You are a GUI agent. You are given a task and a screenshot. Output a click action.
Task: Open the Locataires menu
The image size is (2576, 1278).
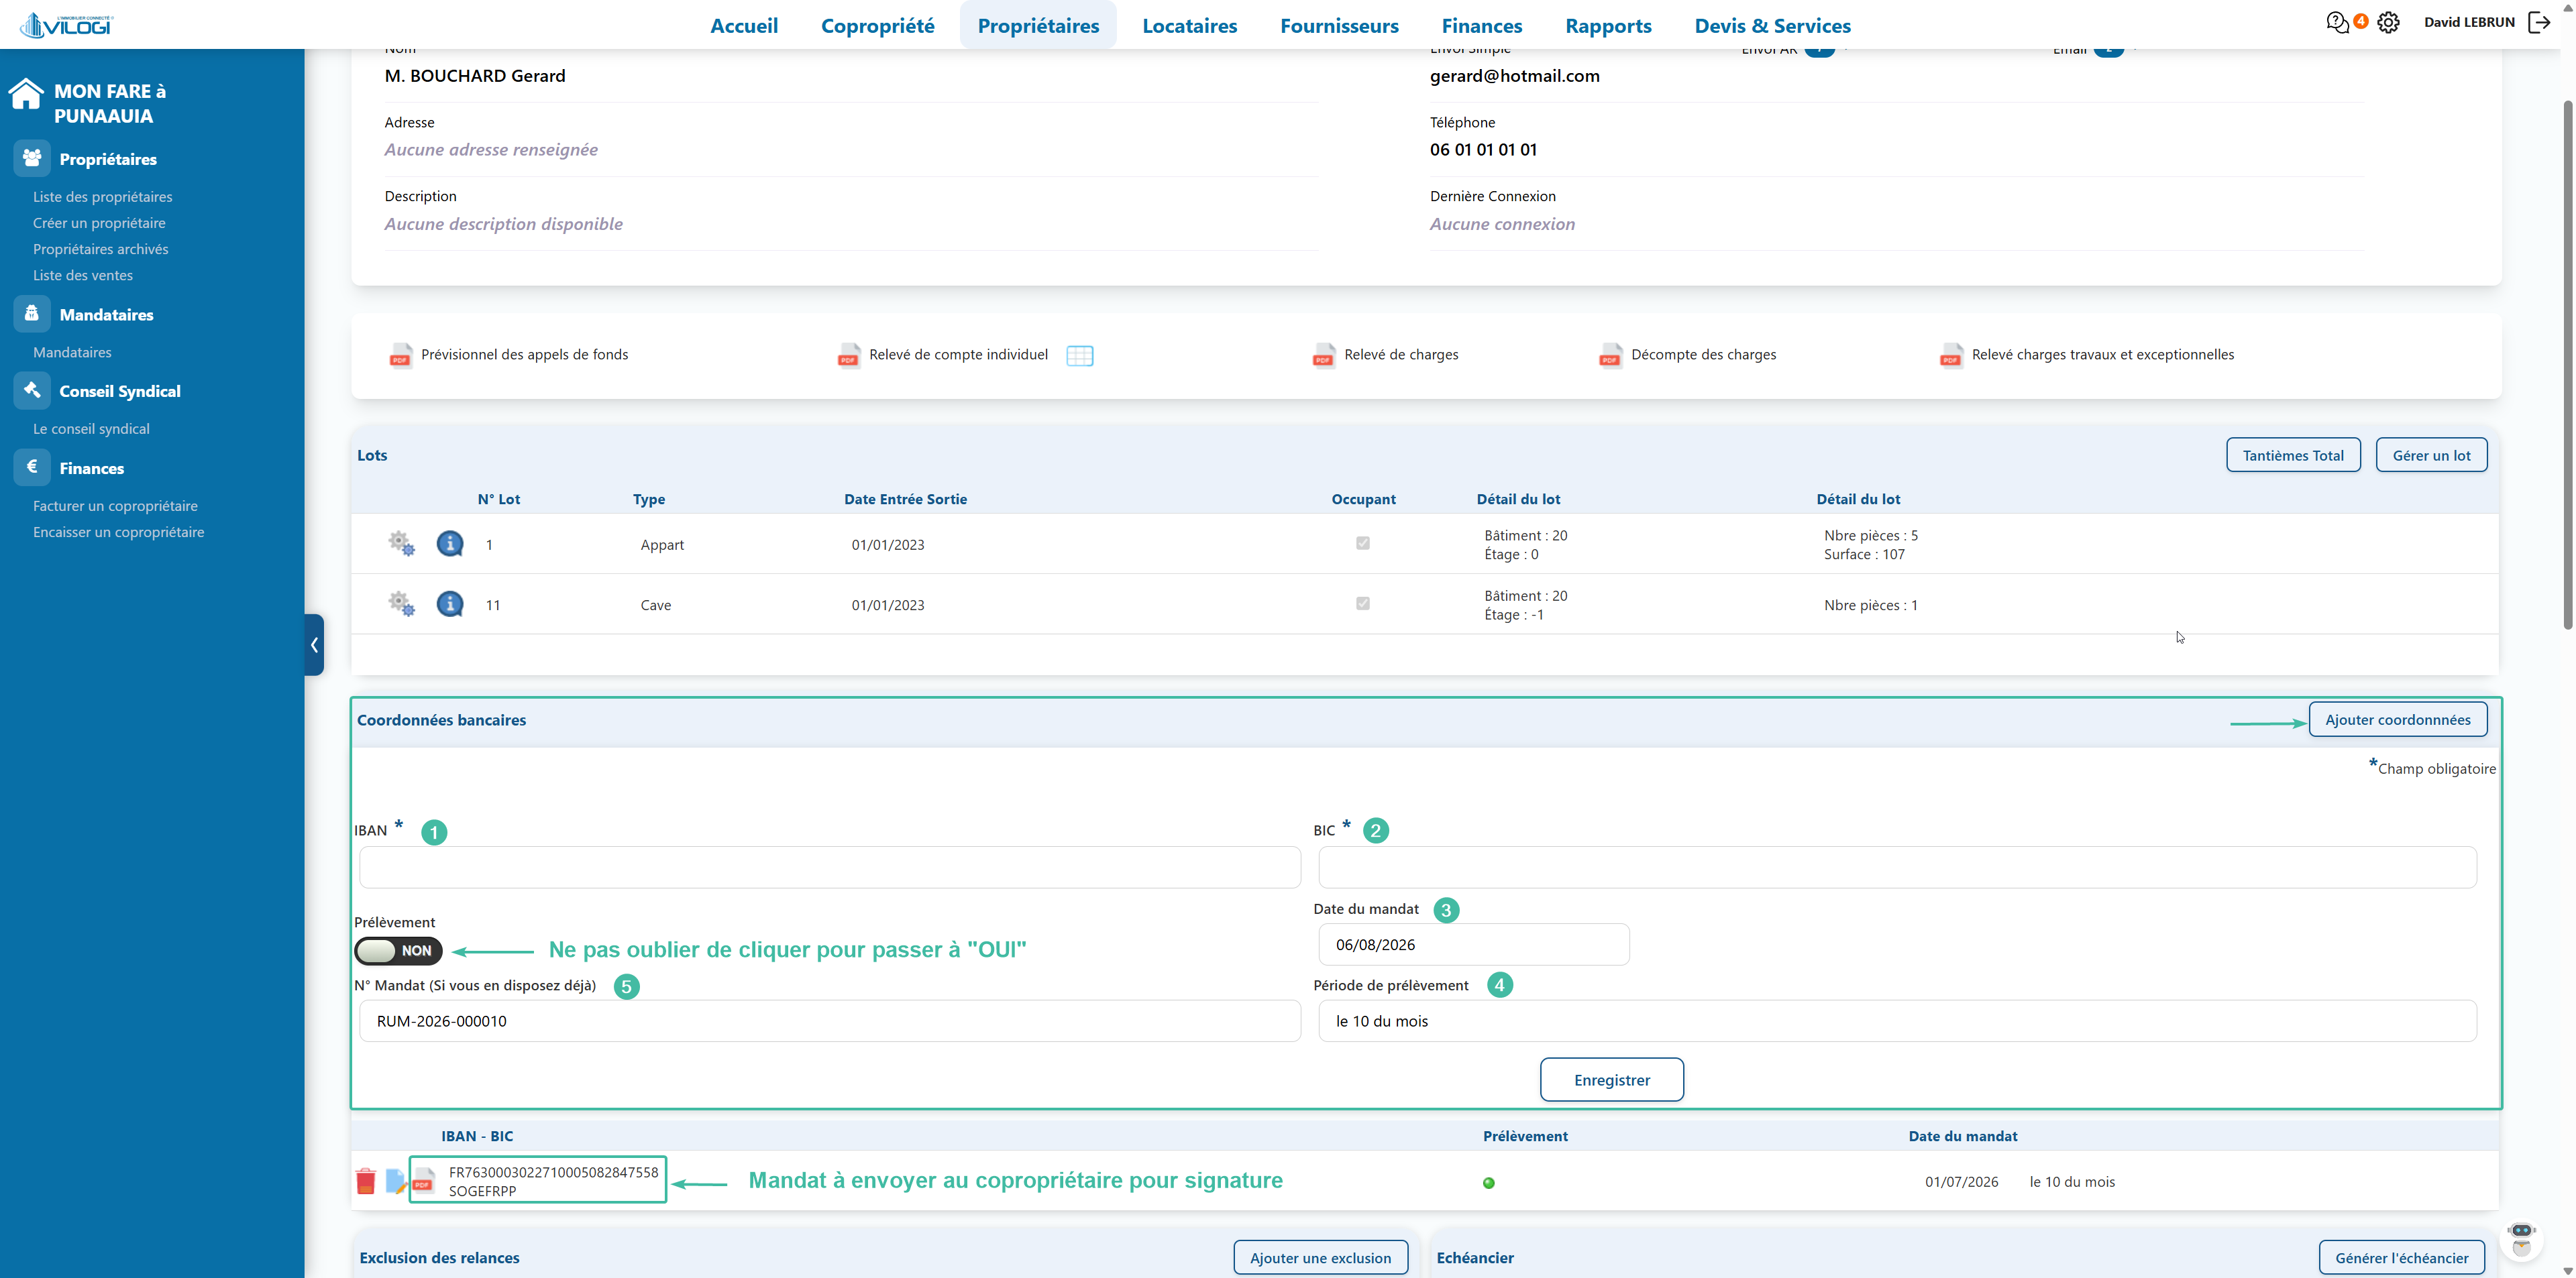(x=1190, y=25)
